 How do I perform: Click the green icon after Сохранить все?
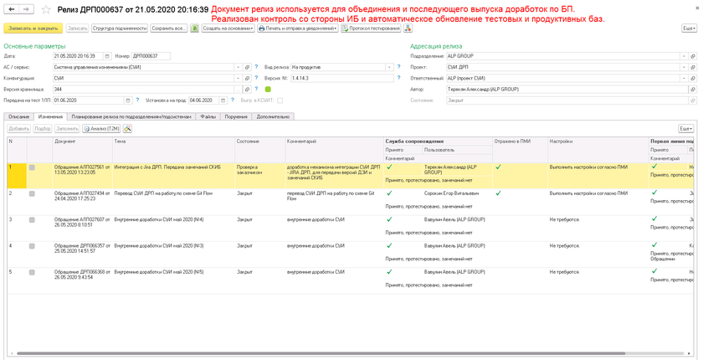(194, 28)
